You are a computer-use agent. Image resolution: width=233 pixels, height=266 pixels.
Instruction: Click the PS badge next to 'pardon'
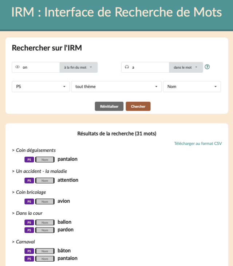tap(29, 230)
